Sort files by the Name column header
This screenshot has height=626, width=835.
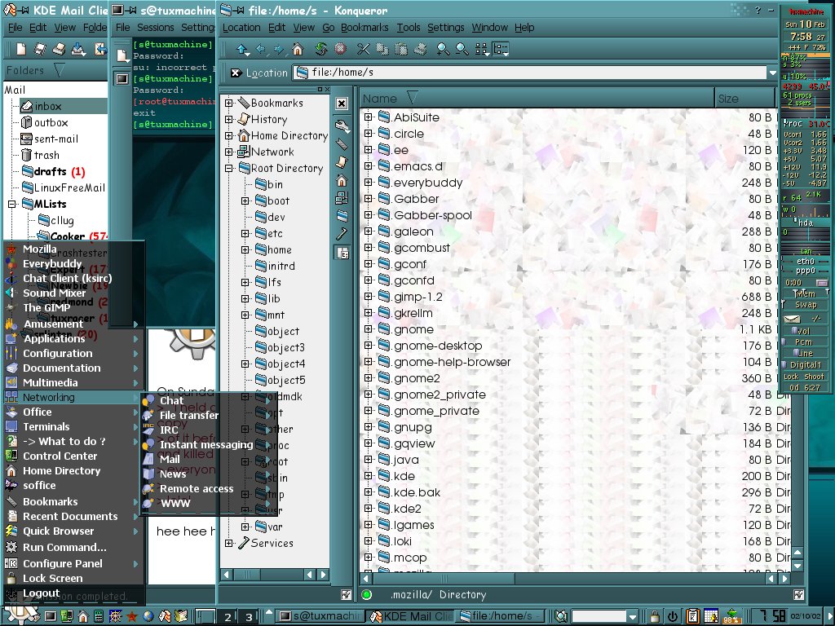point(537,99)
